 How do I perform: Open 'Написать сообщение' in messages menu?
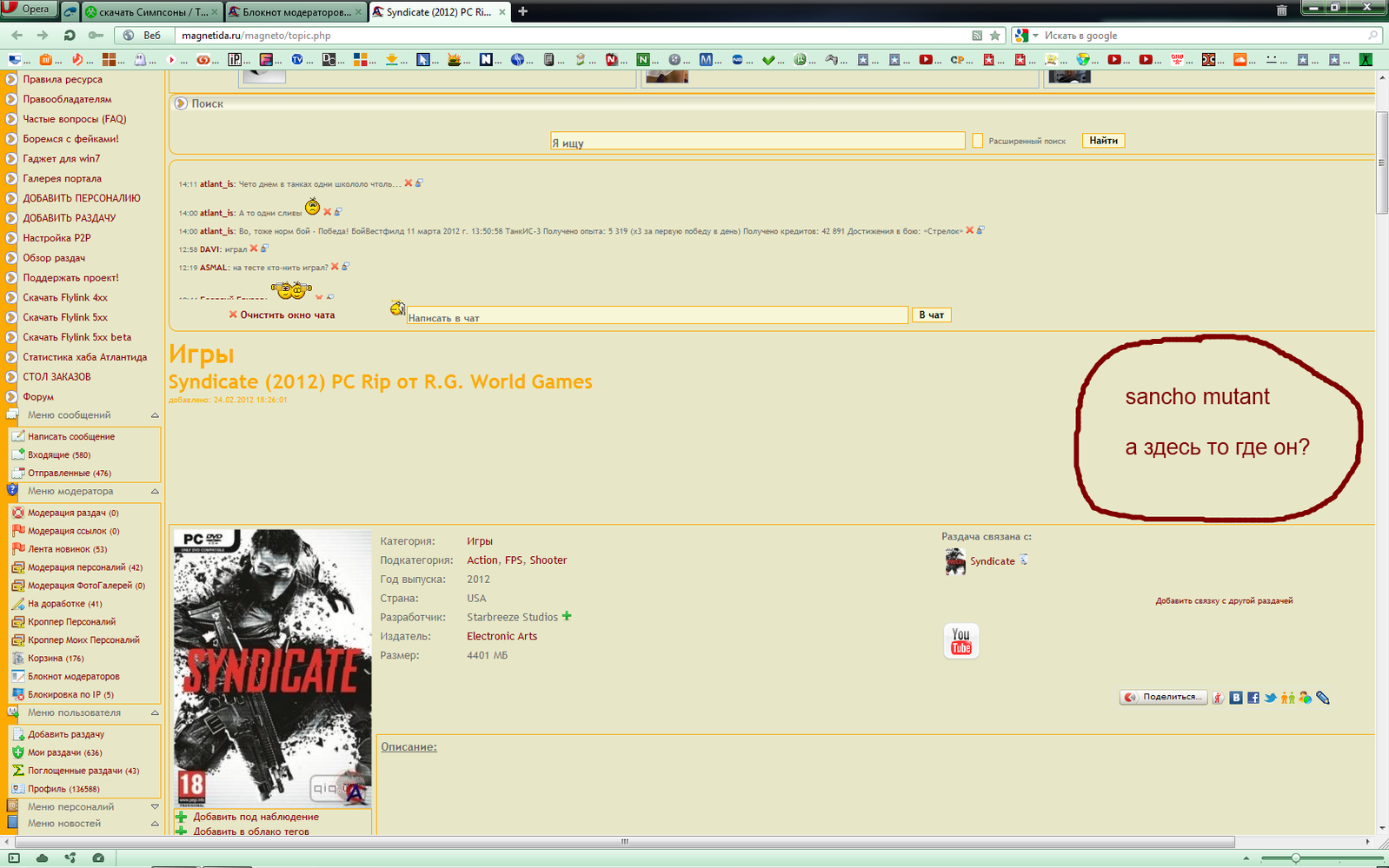click(x=71, y=437)
